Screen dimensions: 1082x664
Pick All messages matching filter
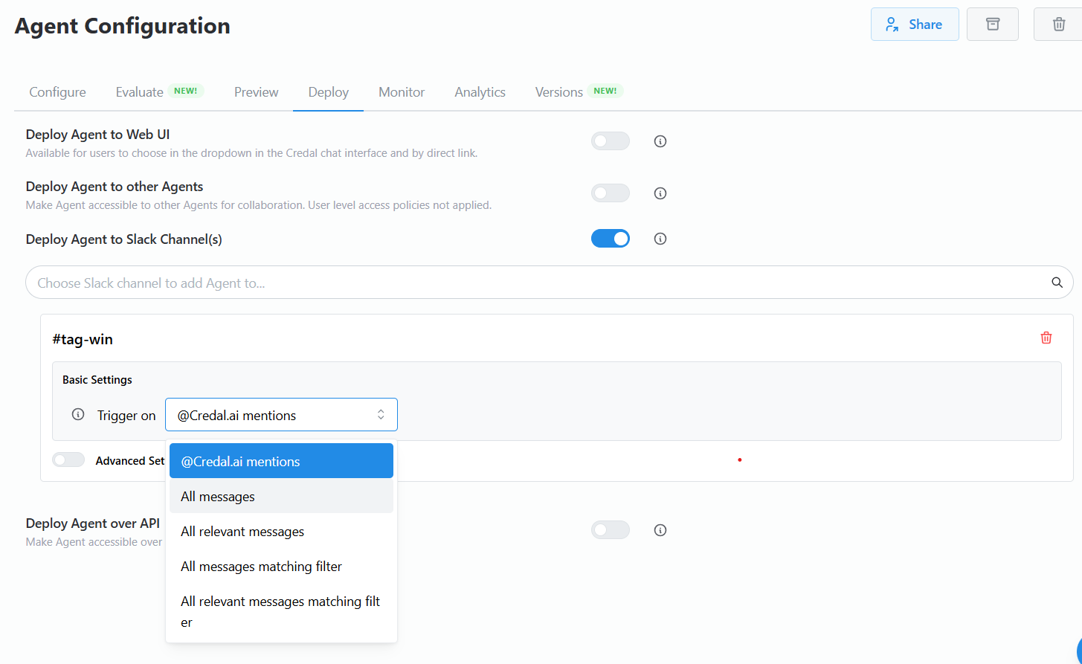[261, 567]
